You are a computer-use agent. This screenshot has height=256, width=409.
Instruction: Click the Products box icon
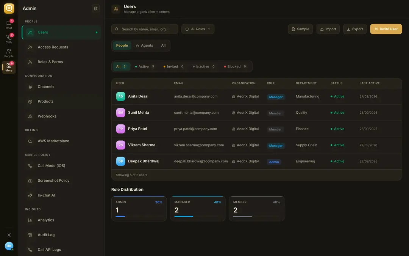coord(30,101)
